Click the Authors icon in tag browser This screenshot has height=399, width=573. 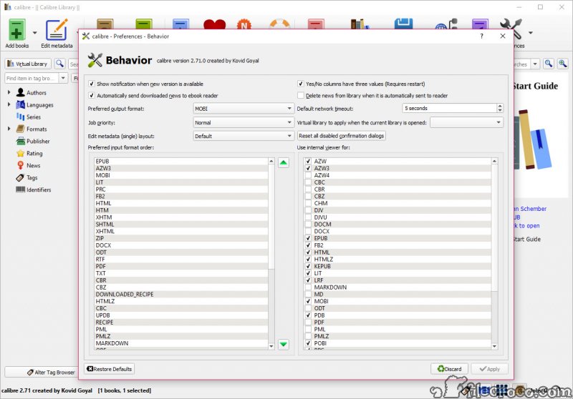21,93
